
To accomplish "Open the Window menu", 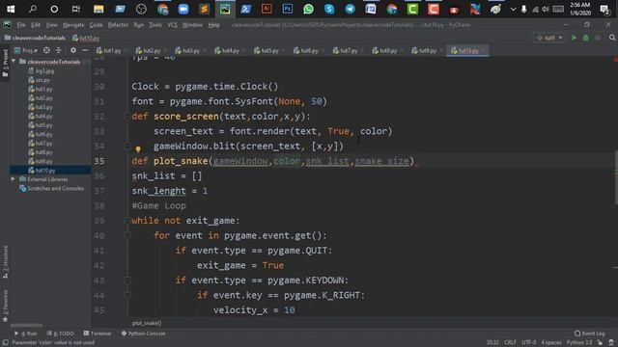I will point(192,25).
